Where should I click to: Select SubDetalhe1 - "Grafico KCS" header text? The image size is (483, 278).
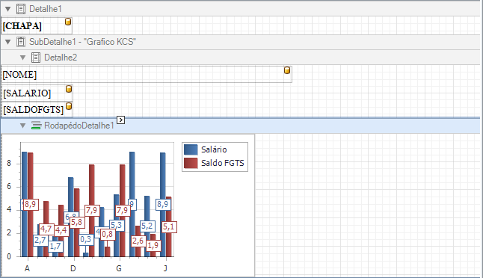(x=82, y=42)
